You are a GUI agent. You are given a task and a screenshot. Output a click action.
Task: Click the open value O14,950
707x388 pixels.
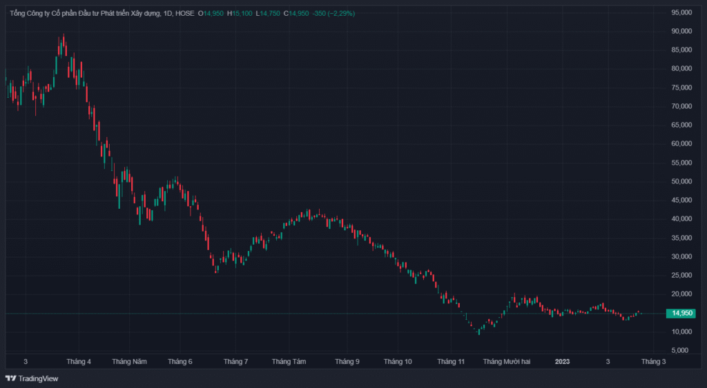pyautogui.click(x=211, y=14)
